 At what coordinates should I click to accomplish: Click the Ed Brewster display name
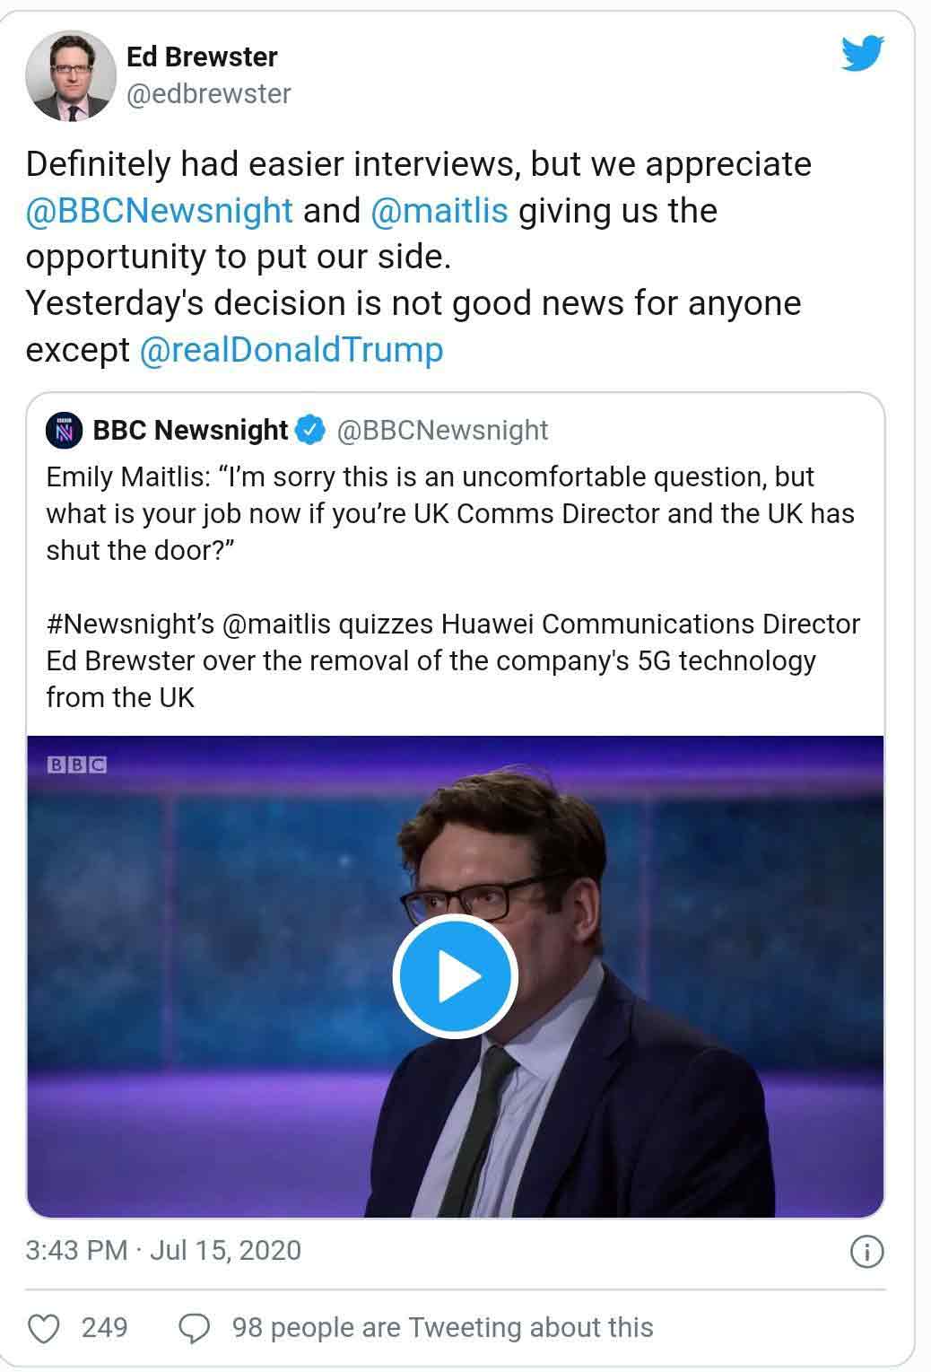(x=202, y=57)
